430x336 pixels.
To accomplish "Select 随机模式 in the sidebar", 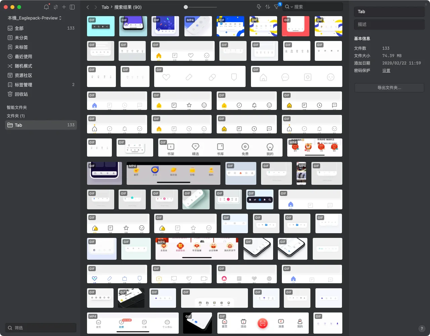I will point(24,66).
